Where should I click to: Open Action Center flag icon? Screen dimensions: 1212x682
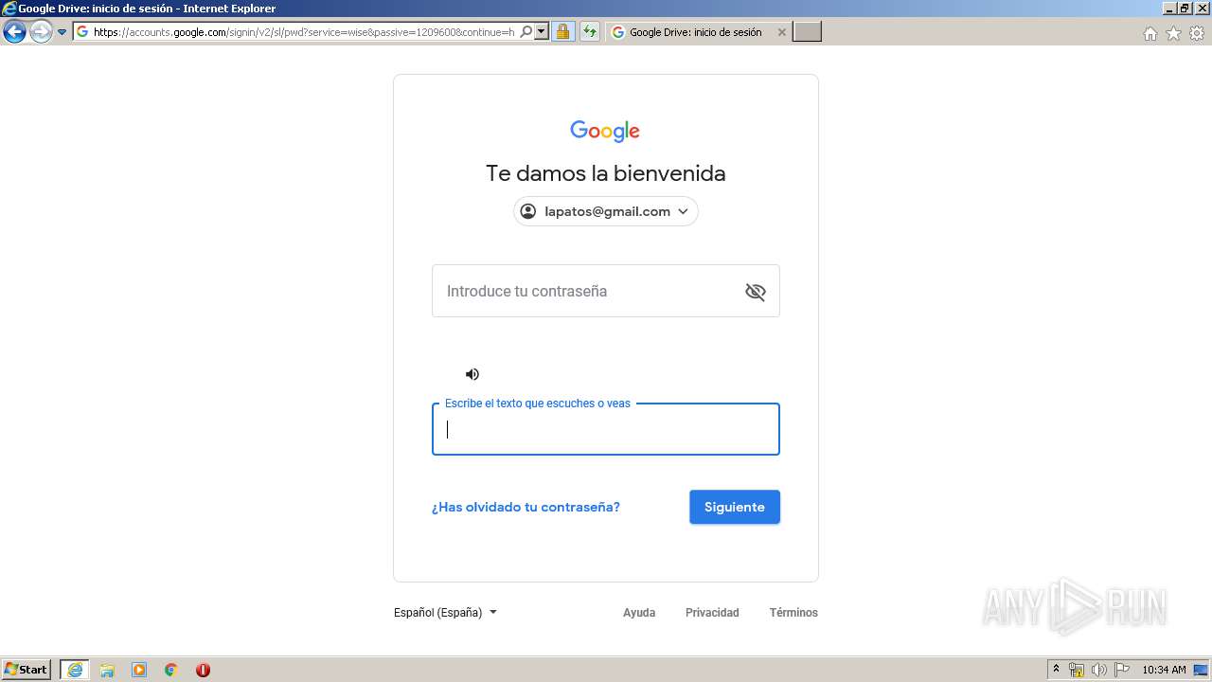1122,670
